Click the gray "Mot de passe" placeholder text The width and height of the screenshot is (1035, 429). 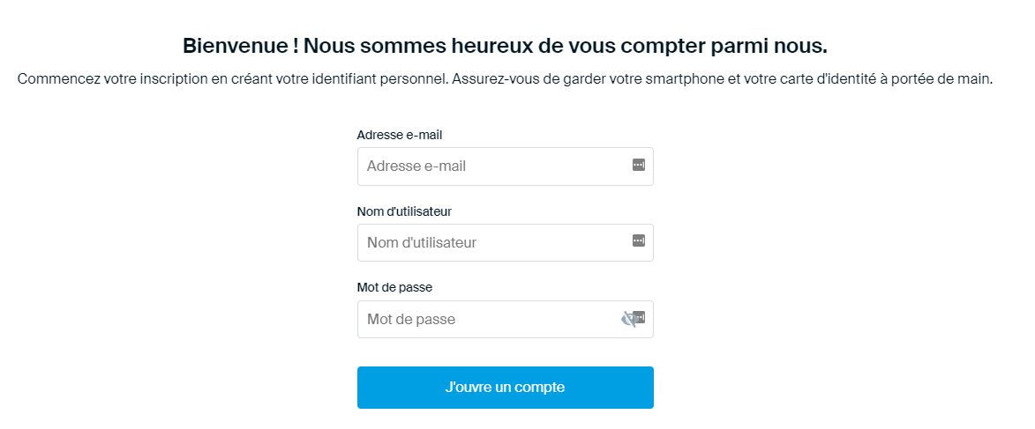[411, 319]
